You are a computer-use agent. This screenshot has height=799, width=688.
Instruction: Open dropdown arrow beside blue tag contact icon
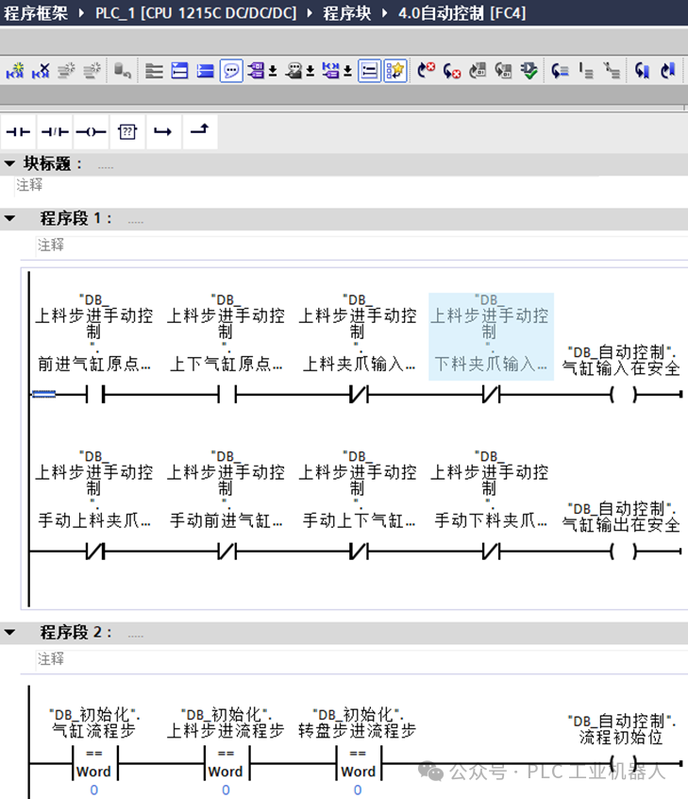[x=347, y=70]
